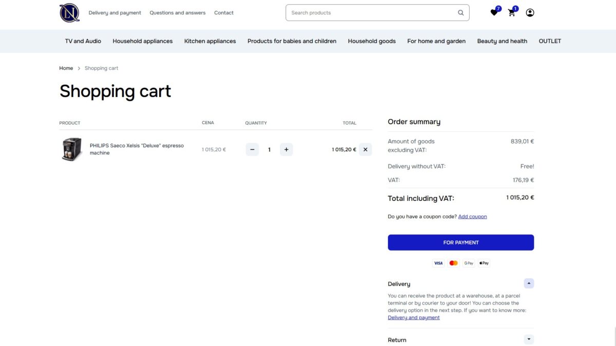Open the espresso machine product thumbnail
Image resolution: width=616 pixels, height=346 pixels.
coord(72,150)
